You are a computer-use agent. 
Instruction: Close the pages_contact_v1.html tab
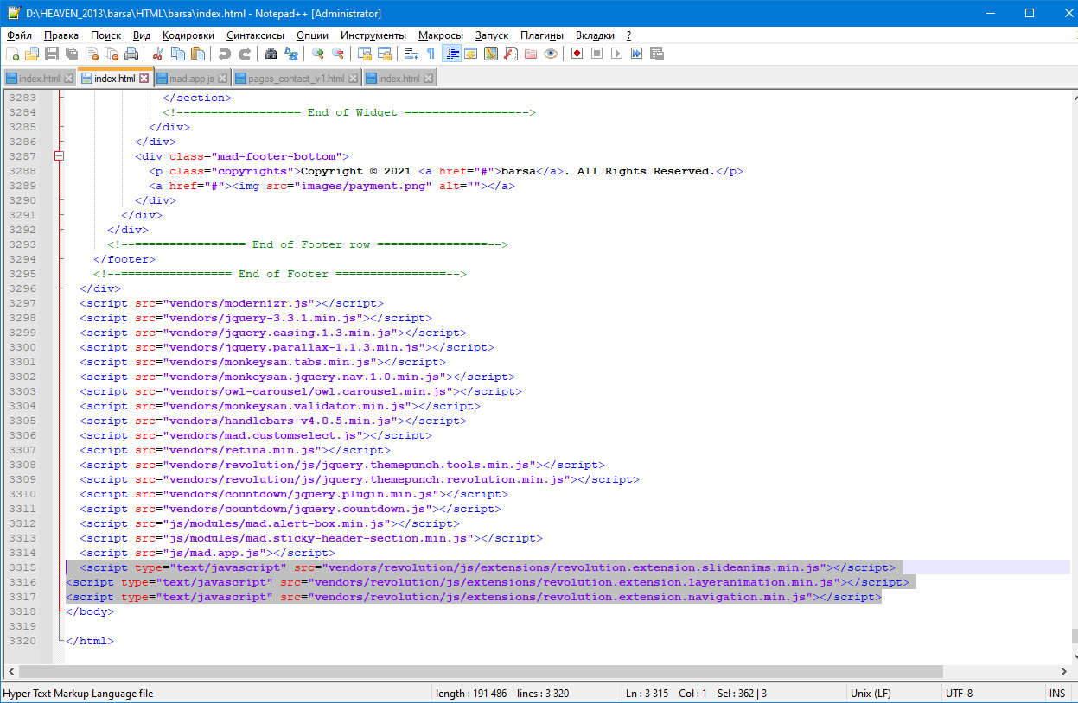[353, 79]
